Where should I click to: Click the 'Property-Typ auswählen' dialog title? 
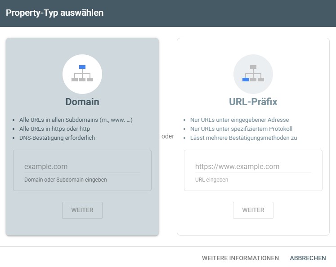click(54, 13)
